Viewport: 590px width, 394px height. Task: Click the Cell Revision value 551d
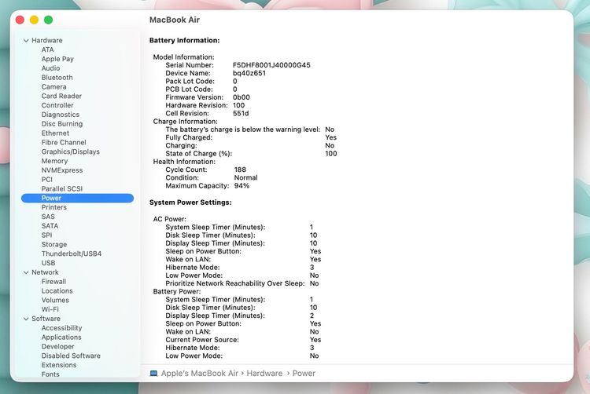click(241, 113)
